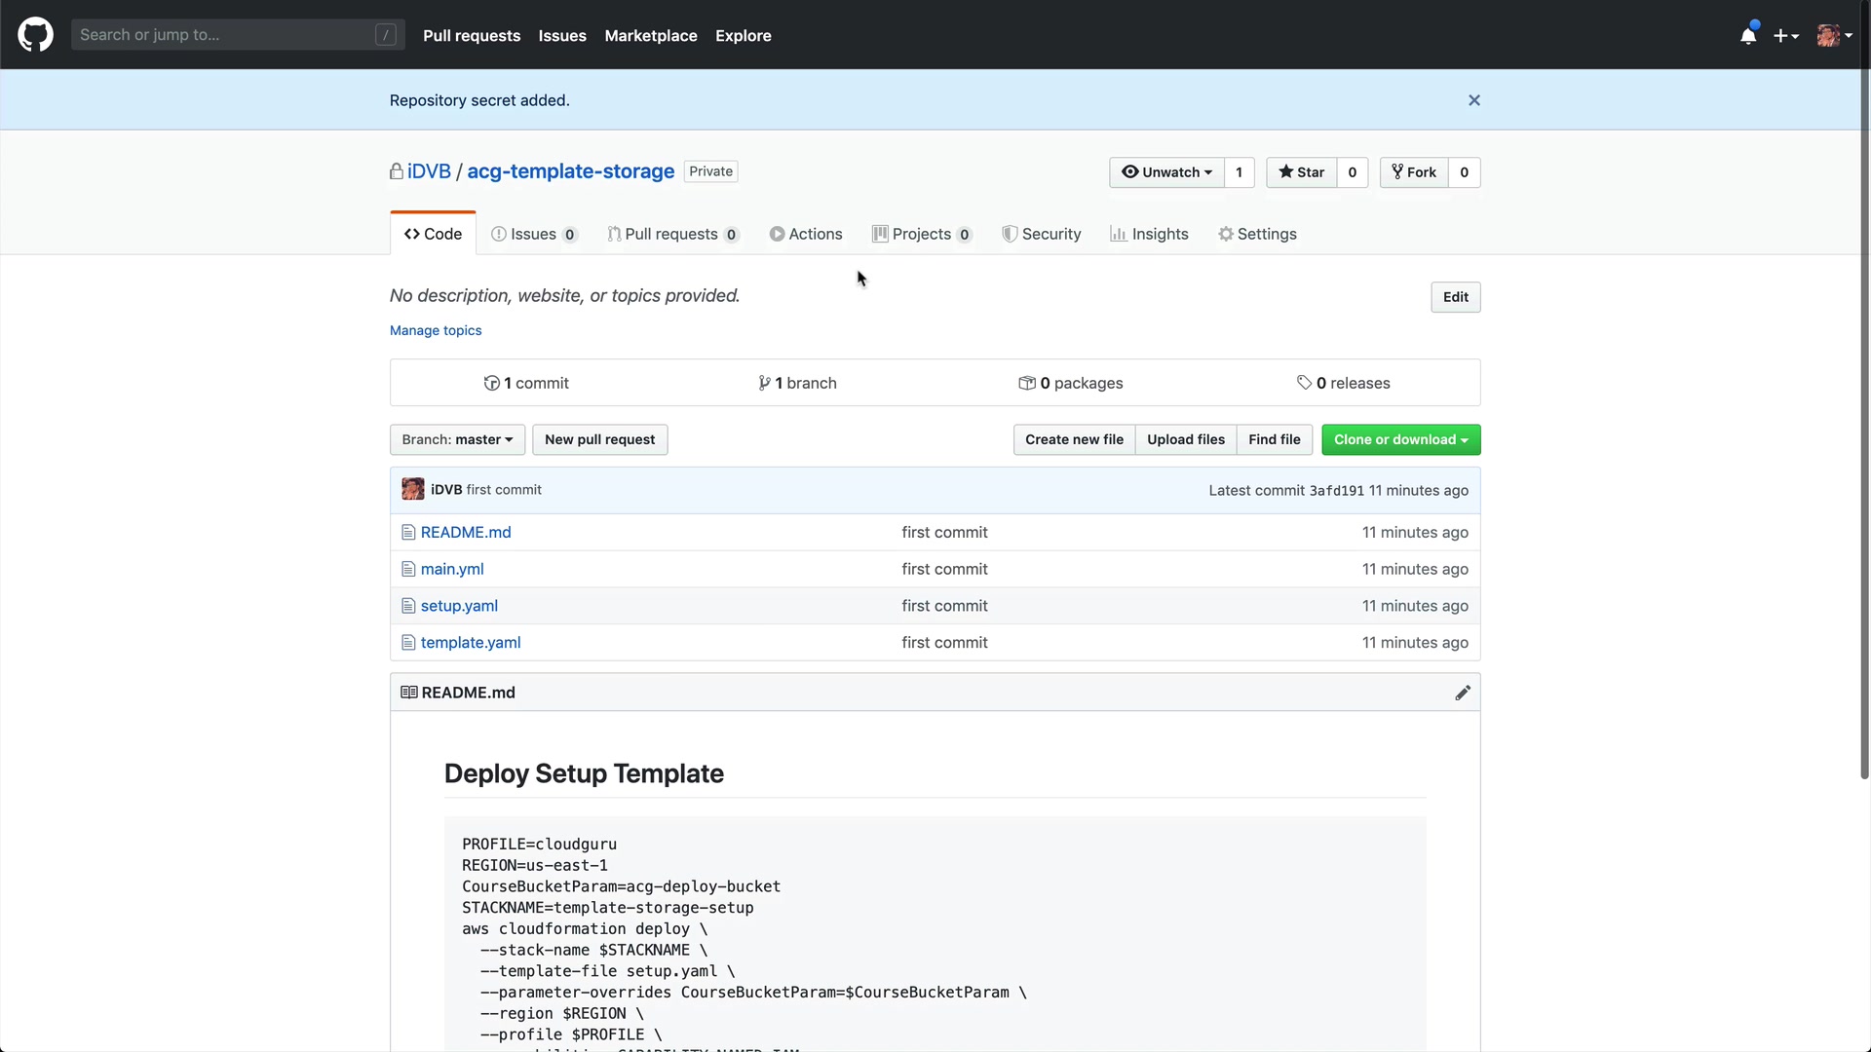Open the 0 packages link
This screenshot has height=1052, width=1871.
pos(1070,383)
